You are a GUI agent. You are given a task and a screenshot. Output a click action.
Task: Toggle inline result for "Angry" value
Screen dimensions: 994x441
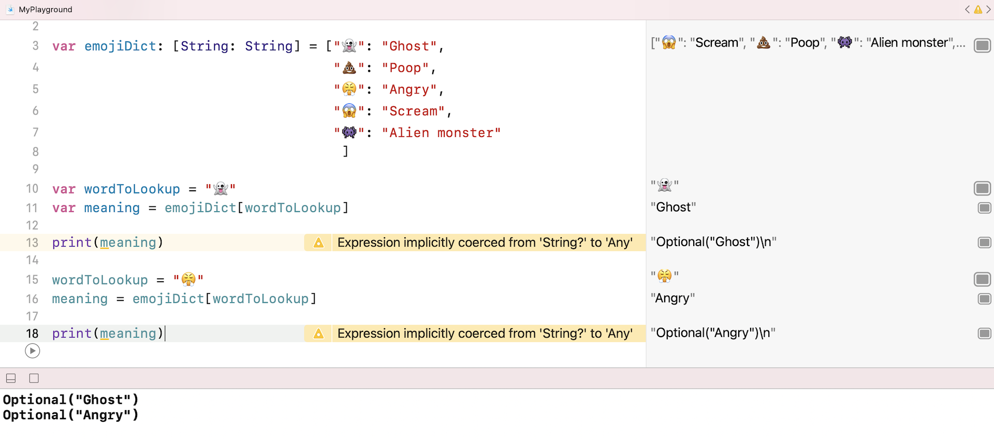click(x=984, y=299)
